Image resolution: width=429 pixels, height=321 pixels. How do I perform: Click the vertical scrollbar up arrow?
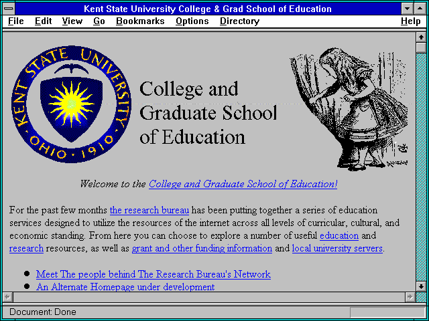pyautogui.click(x=421, y=37)
